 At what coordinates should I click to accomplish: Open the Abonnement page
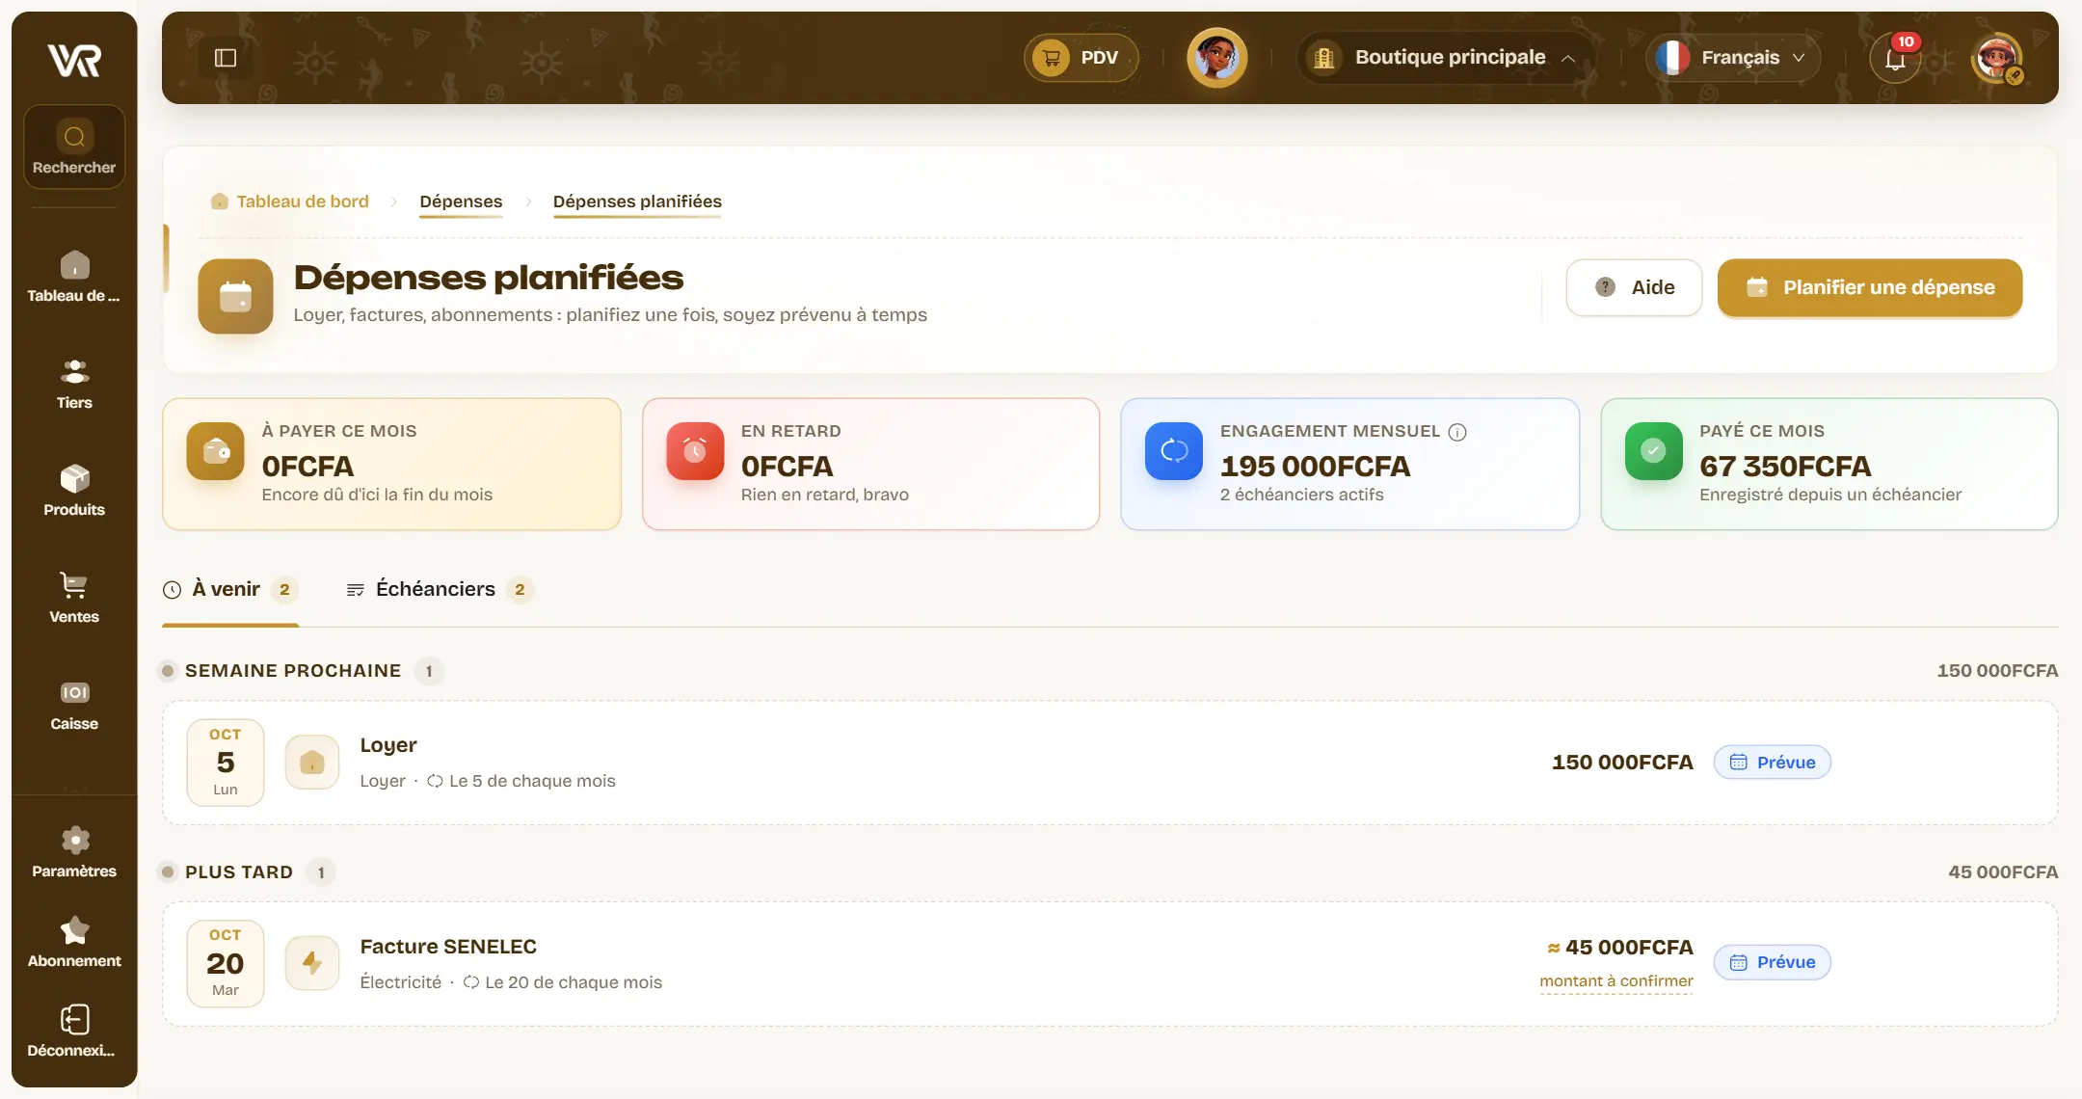(74, 942)
